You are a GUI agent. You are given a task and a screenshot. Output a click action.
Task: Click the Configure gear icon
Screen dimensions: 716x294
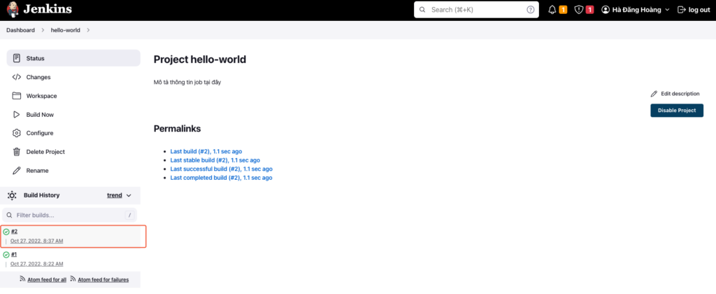[17, 133]
